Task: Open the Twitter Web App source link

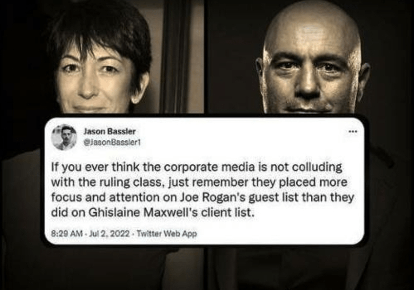Action: (x=167, y=234)
